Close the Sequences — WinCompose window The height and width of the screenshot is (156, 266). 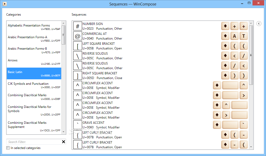point(258,3)
